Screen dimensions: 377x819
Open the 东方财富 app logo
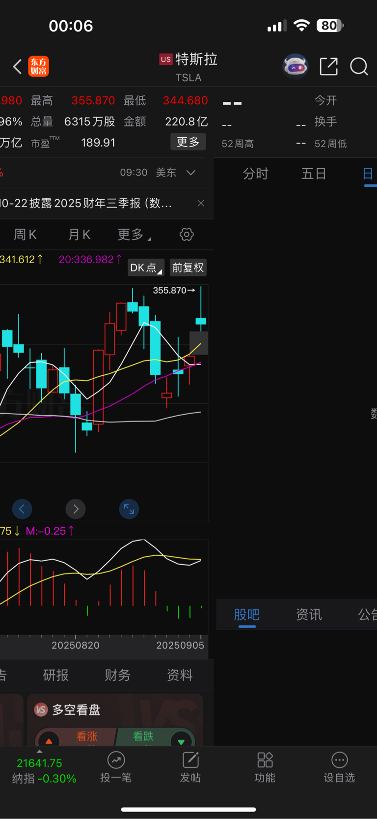point(38,66)
